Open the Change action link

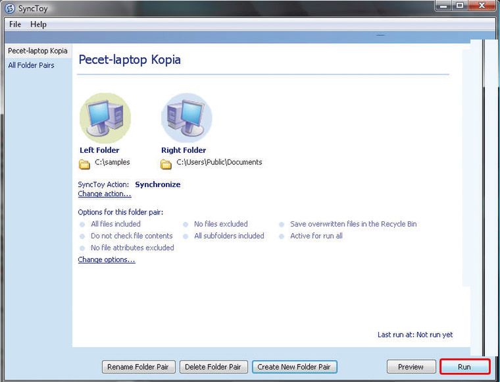click(105, 194)
